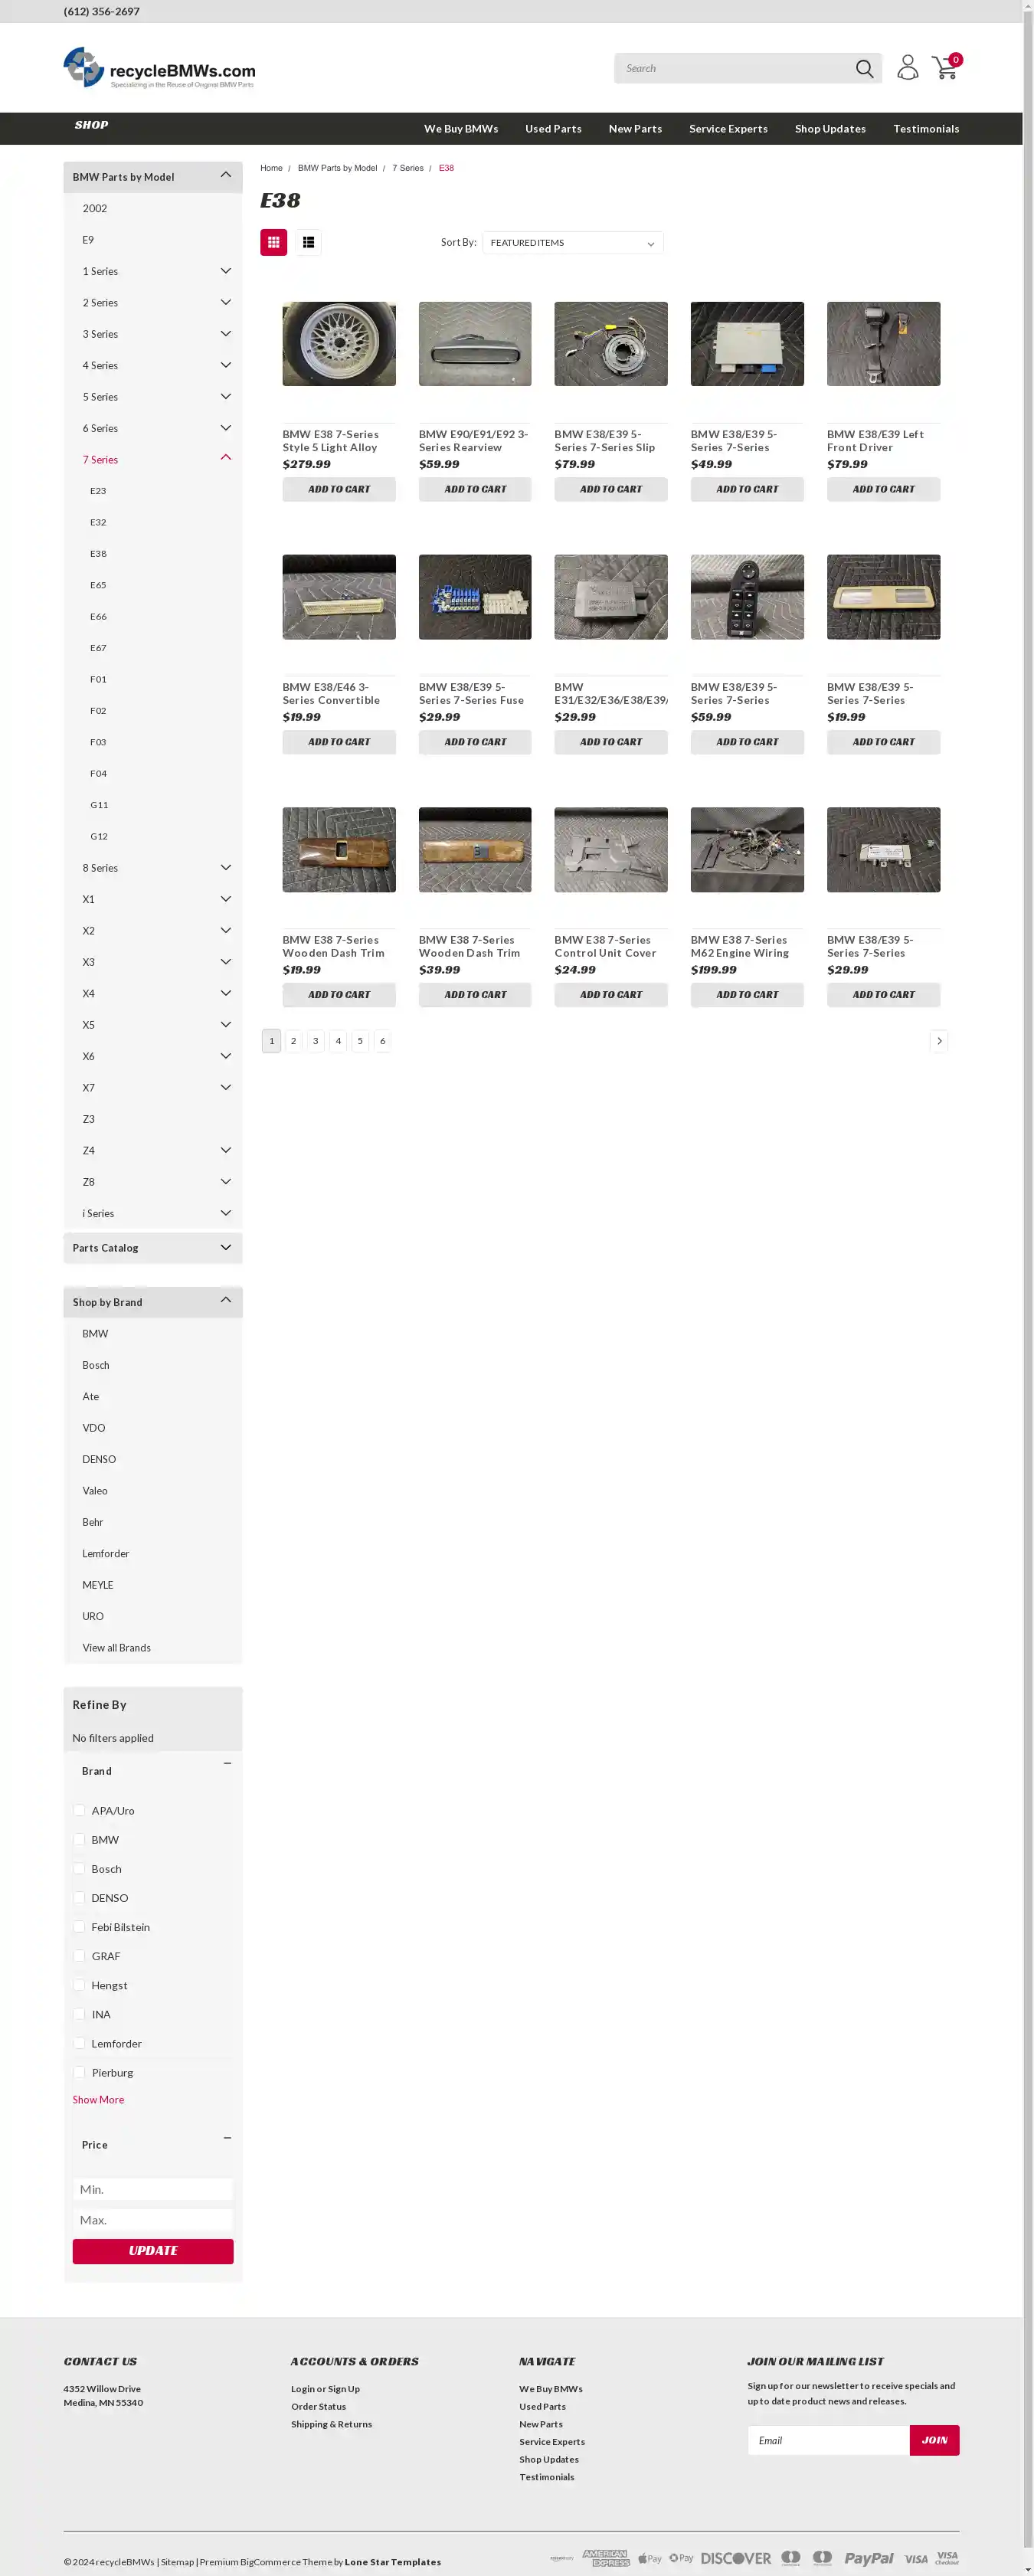Expand the 5 Series sidebar category
Image resolution: width=1034 pixels, height=2576 pixels.
(x=225, y=397)
